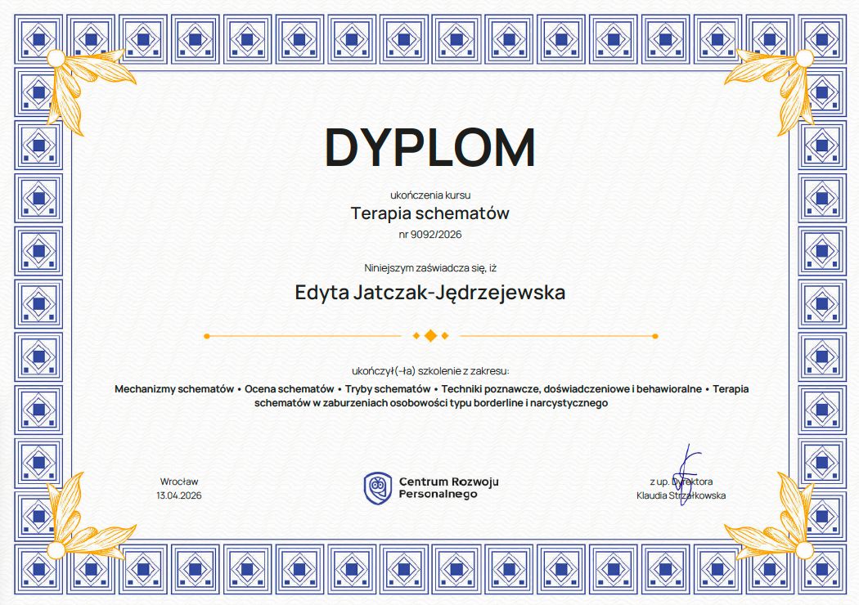This screenshot has width=859, height=605.
Task: Click the issue date 13.04.2026
Action: pyautogui.click(x=179, y=495)
